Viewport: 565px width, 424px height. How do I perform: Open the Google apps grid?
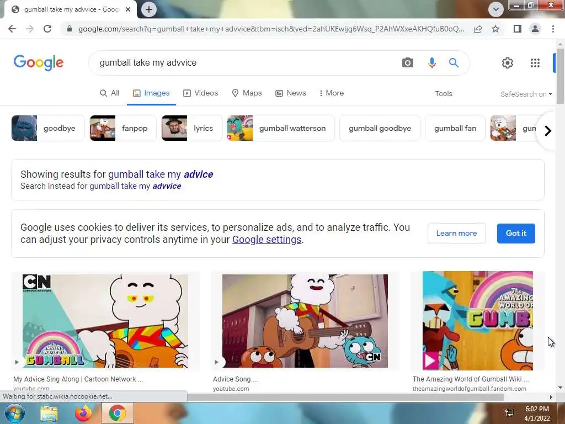(535, 63)
